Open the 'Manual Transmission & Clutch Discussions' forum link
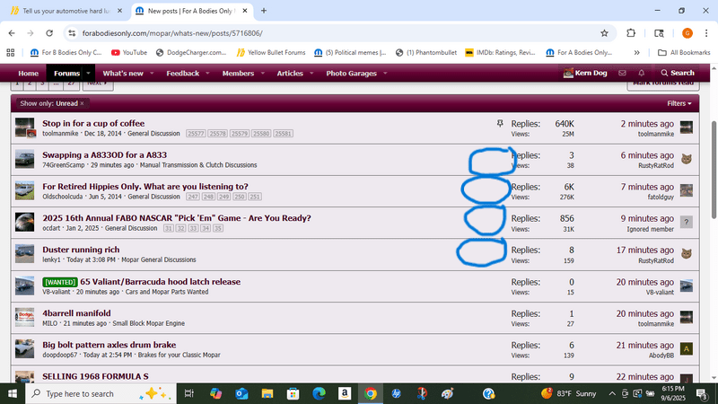The width and height of the screenshot is (718, 404). coord(198,165)
